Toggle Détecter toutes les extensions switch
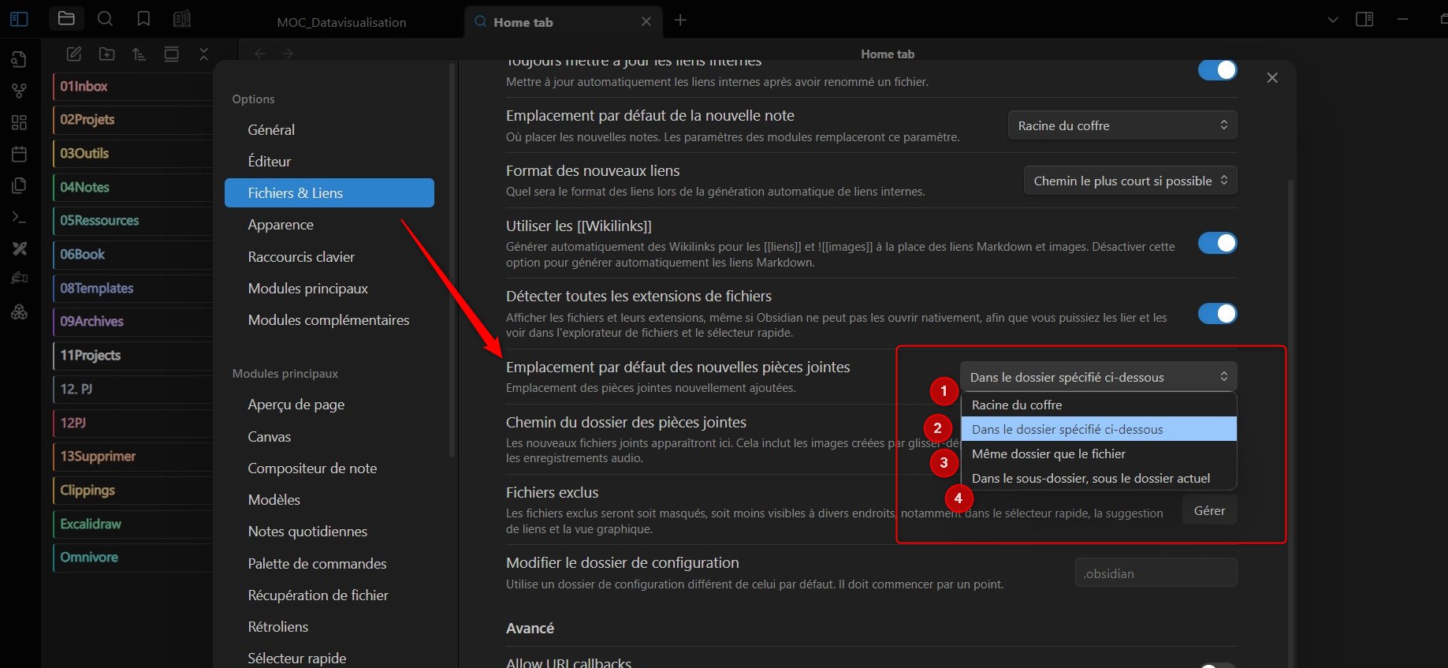 [x=1218, y=313]
